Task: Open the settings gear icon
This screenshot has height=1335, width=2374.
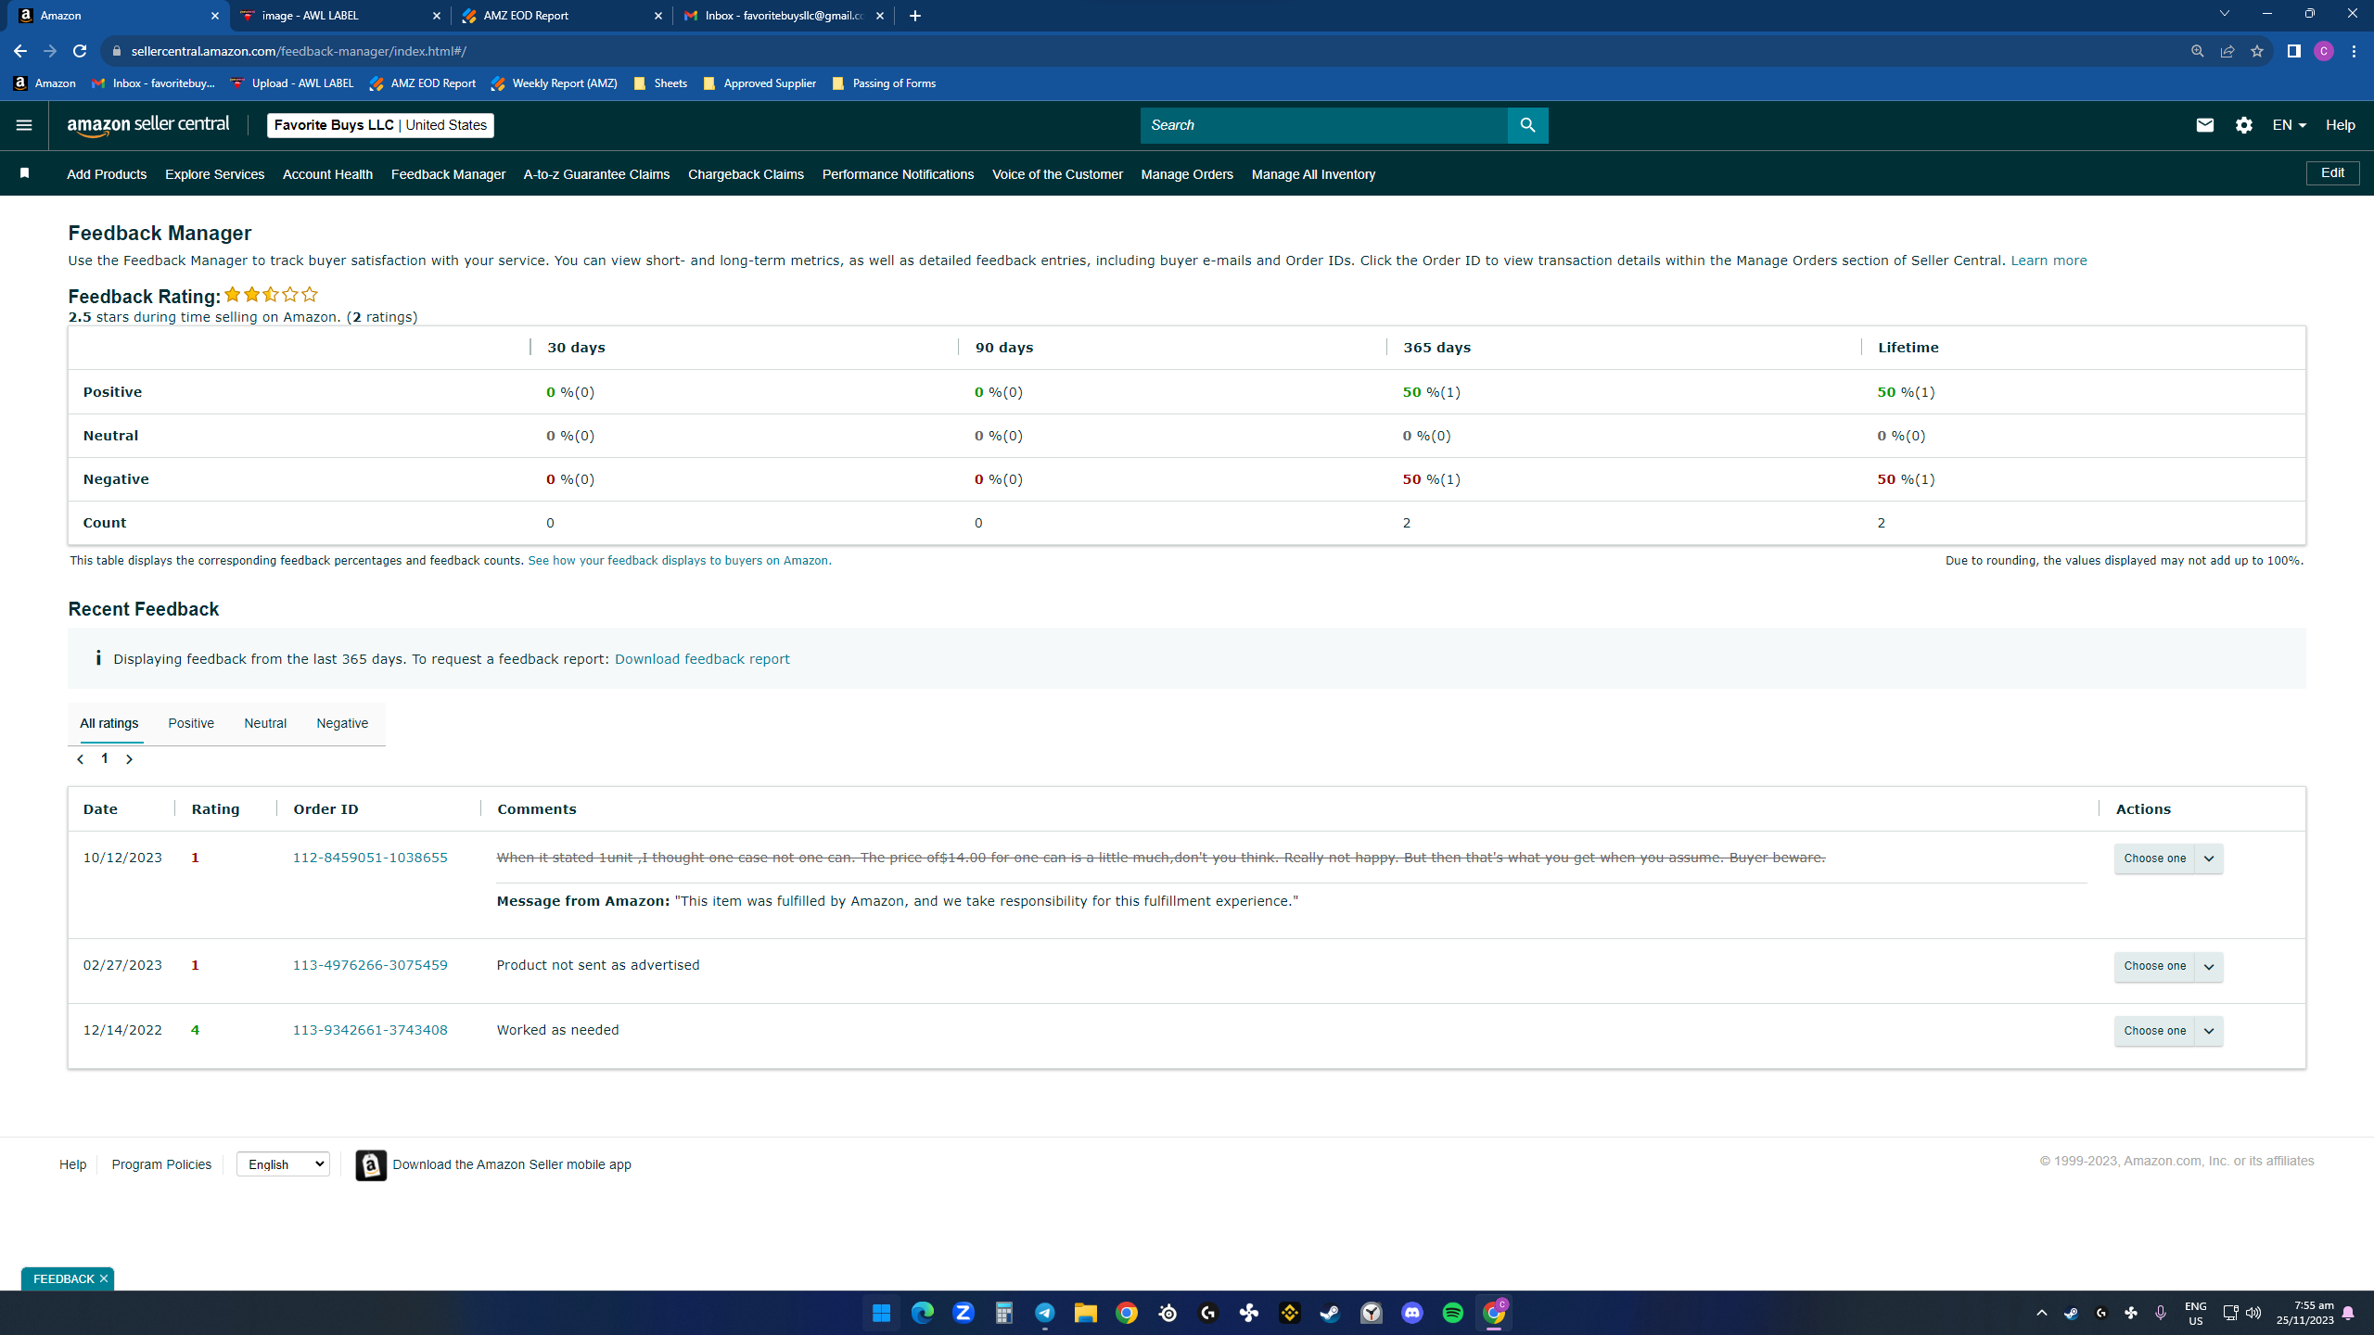Action: point(2243,125)
